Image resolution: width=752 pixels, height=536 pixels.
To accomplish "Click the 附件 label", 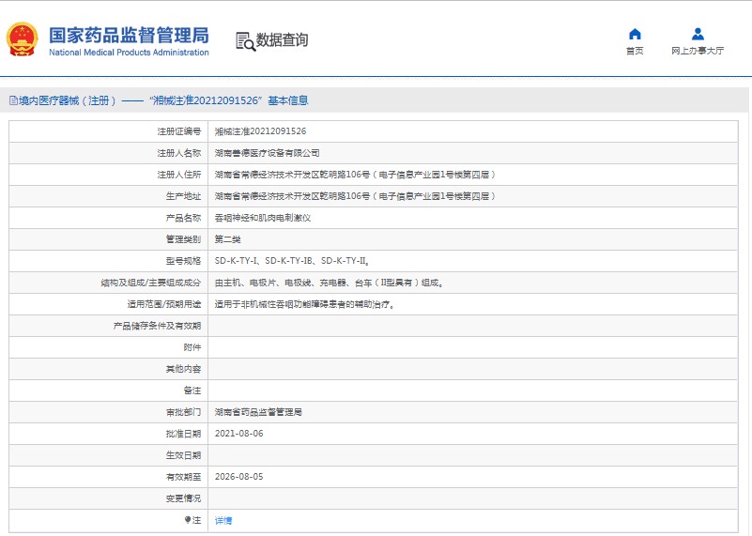I will (192, 347).
